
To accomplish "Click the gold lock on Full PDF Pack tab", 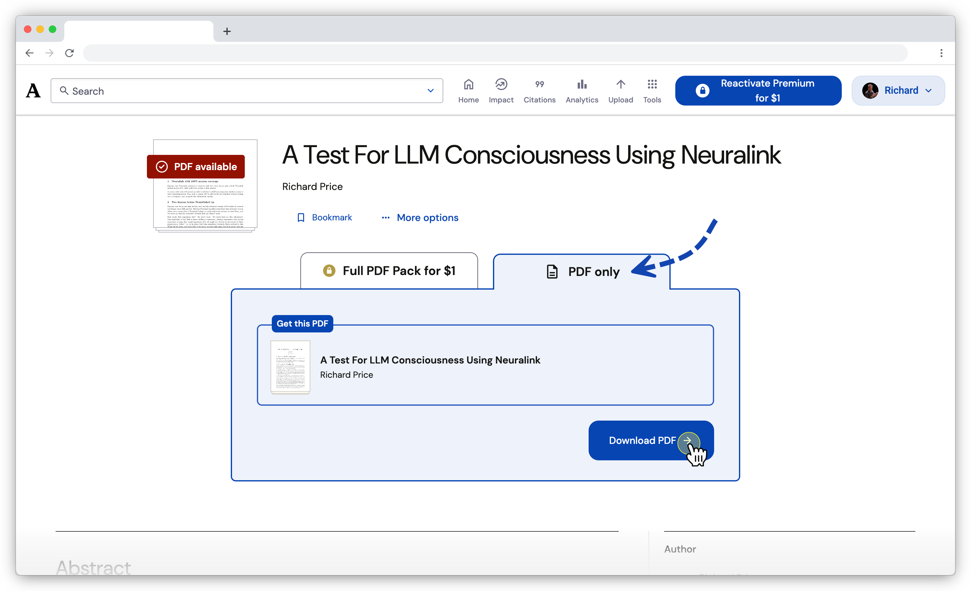I will point(329,271).
